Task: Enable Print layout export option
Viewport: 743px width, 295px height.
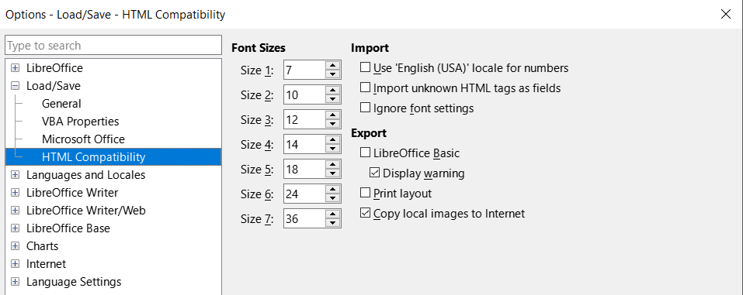Action: [365, 193]
